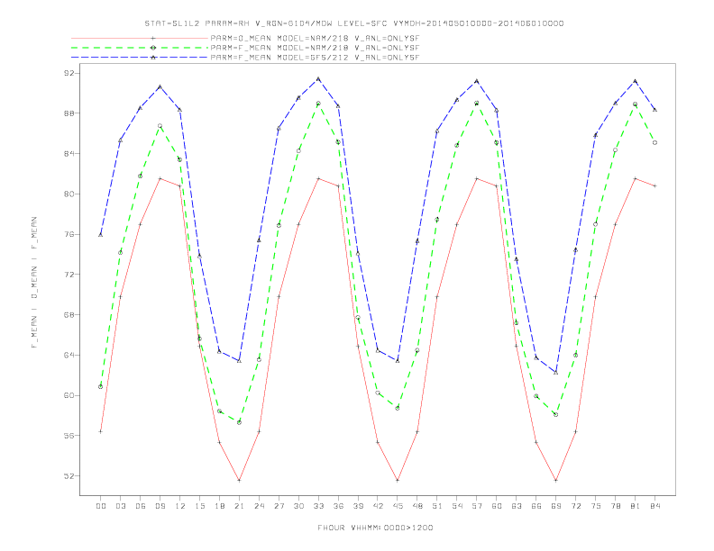Click the green NAM circle marker at hour 00
This screenshot has height=551, width=714.
[101, 386]
